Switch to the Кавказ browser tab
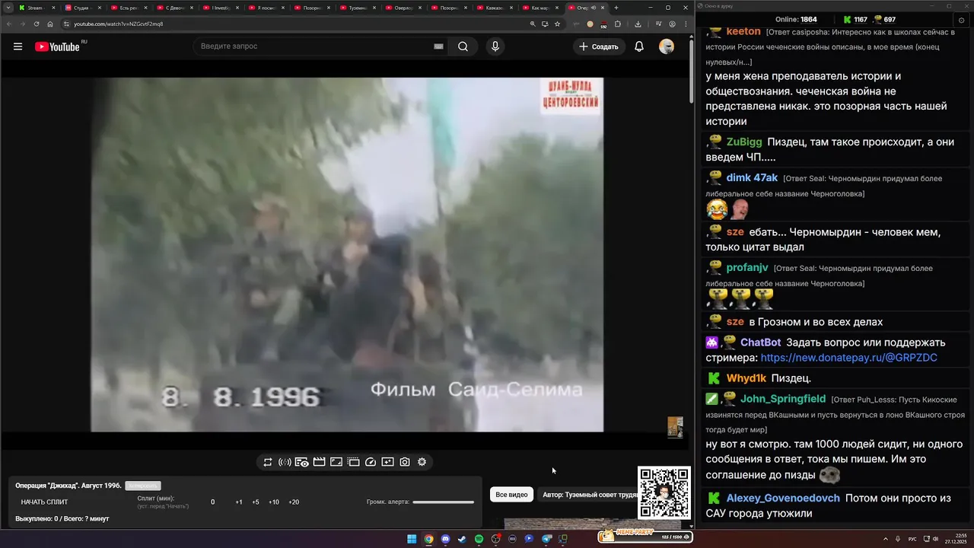Screen dimensions: 974x548 coord(493,8)
